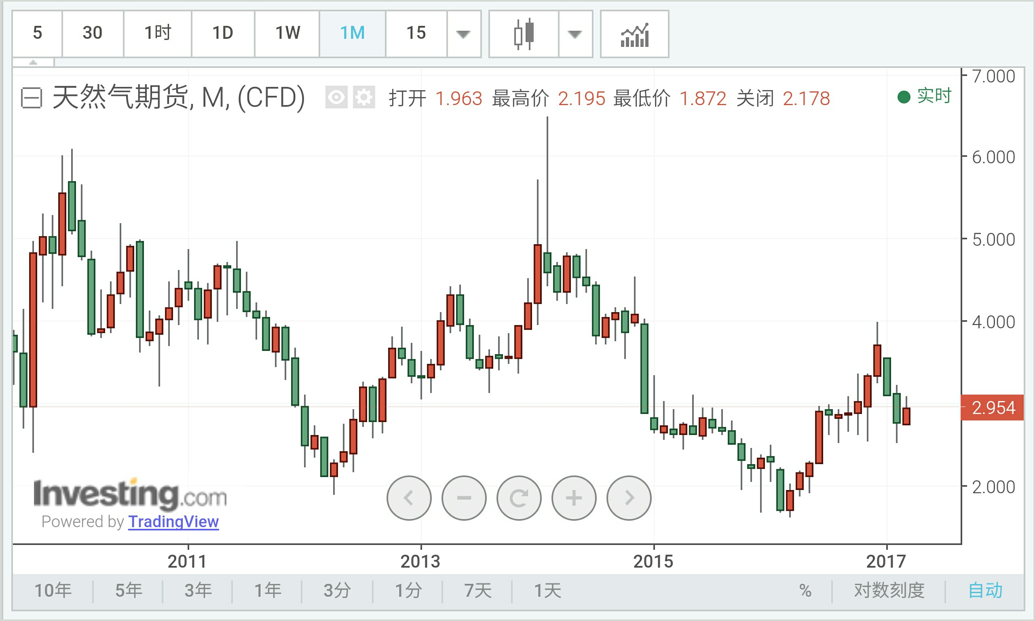The width and height of the screenshot is (1035, 621).
Task: Click the 最低价 value 1.872
Action: [x=703, y=99]
